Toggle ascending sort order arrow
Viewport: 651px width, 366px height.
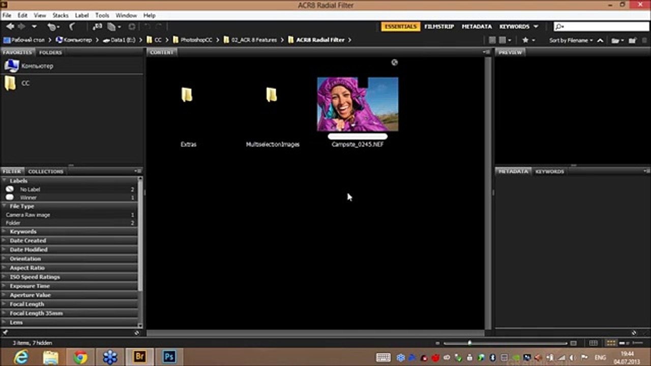point(600,40)
